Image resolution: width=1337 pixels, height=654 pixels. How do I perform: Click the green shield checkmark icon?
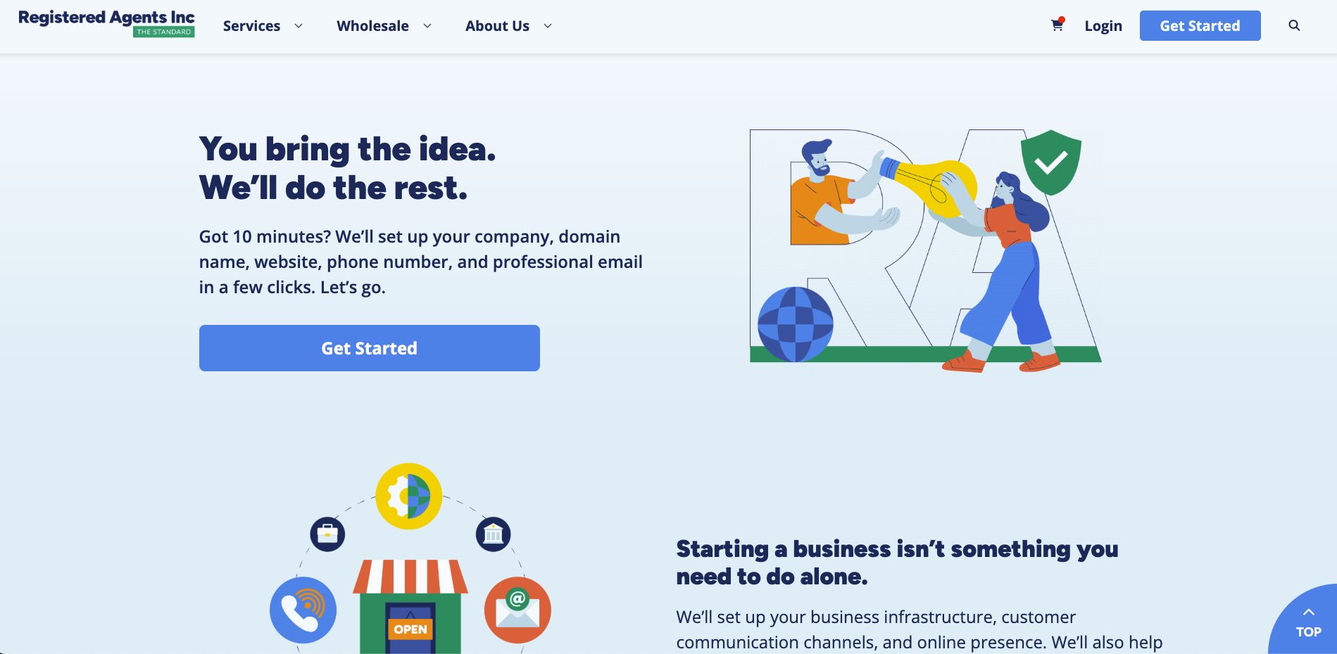1051,162
